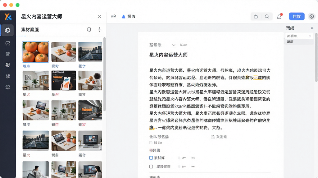Select the woman at computer thumbnail in the bottom row
The width and height of the screenshot is (318, 178).
pyautogui.click(x=90, y=170)
